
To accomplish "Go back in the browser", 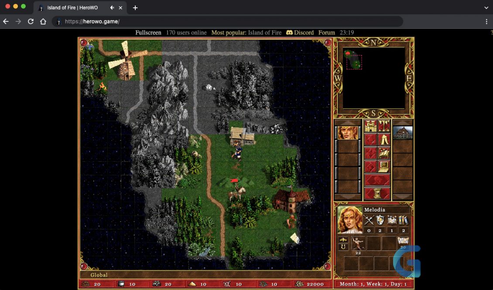I will [x=6, y=22].
